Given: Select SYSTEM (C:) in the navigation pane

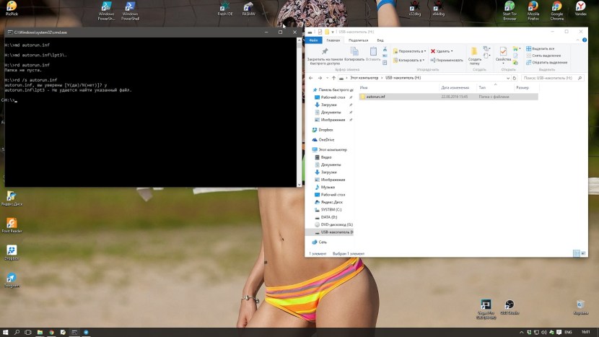Looking at the screenshot, I should tap(331, 209).
